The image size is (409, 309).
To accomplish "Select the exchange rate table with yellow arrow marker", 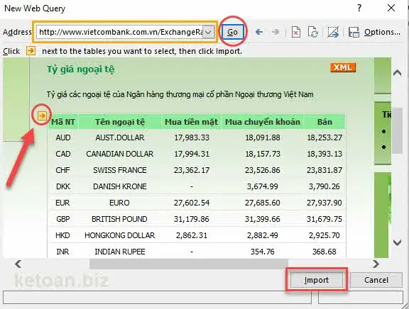I will pyautogui.click(x=42, y=116).
